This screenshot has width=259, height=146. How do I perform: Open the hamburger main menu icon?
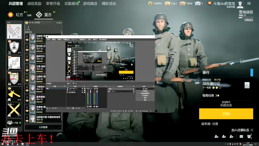pyautogui.click(x=249, y=3)
